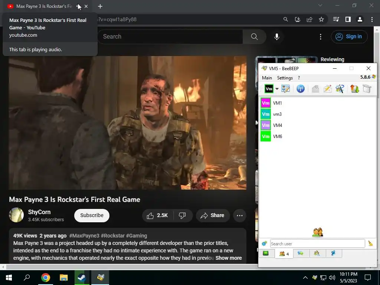Click the two-person icon at the bottom of the user list

[x=318, y=232]
